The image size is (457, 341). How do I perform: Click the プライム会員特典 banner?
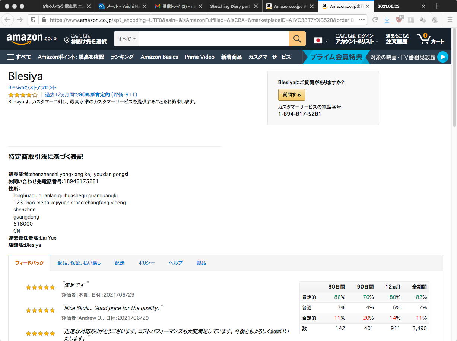(x=336, y=57)
